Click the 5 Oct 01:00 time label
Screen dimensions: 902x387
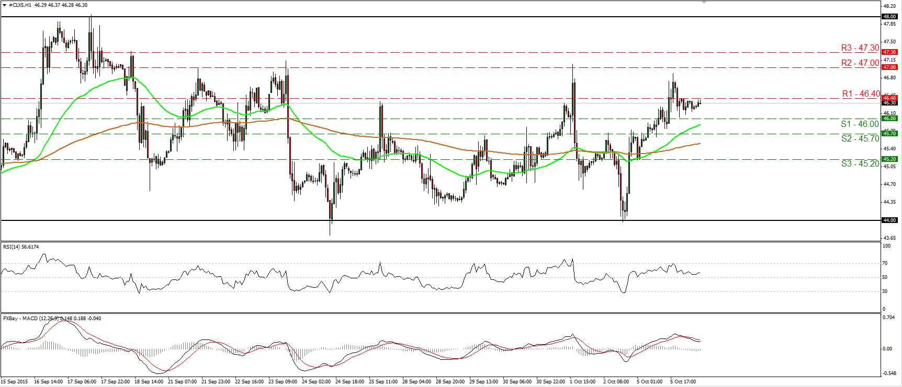click(650, 382)
